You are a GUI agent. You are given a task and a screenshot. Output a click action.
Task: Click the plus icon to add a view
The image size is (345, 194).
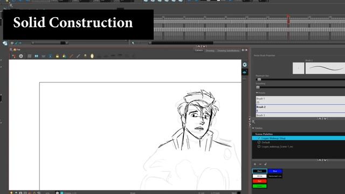243,50
